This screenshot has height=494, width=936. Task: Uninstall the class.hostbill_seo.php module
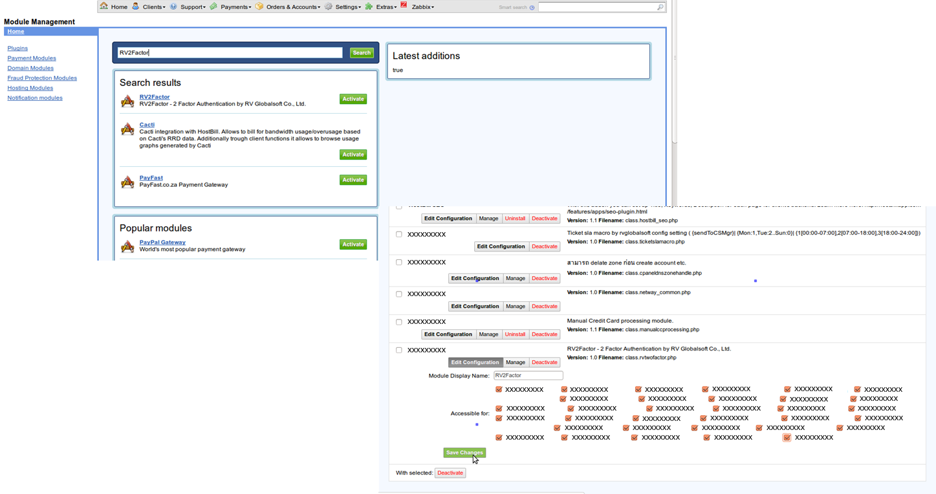coord(515,219)
